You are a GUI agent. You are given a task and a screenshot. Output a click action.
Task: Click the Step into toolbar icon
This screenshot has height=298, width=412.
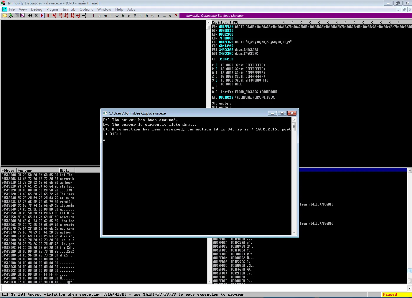point(55,16)
